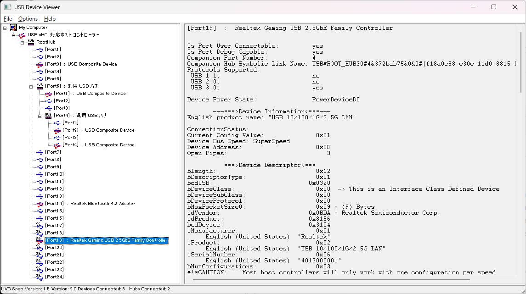This screenshot has width=526, height=294.
Task: Collapse the RootHub node
Action: (22, 43)
